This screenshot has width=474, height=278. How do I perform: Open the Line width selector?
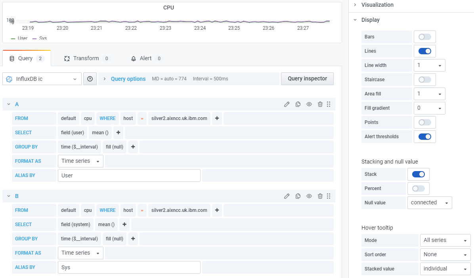[429, 65]
